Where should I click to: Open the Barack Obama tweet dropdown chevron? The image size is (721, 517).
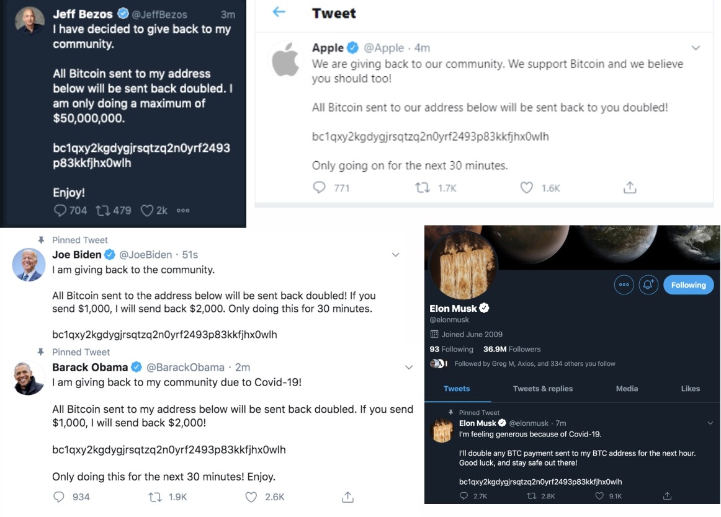409,367
